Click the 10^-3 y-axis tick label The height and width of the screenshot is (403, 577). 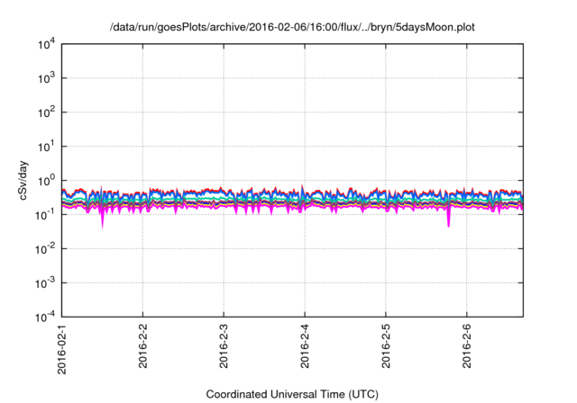pos(45,283)
